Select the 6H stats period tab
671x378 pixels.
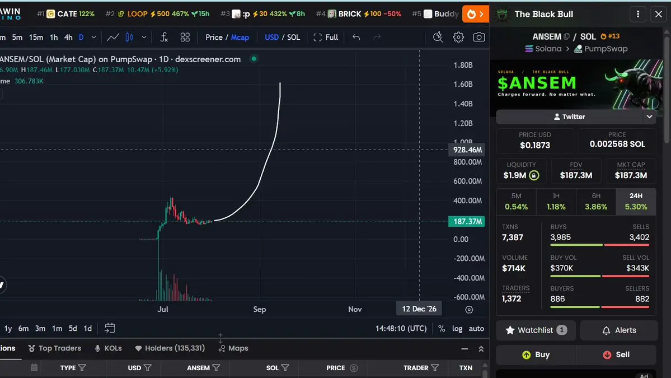[596, 201]
